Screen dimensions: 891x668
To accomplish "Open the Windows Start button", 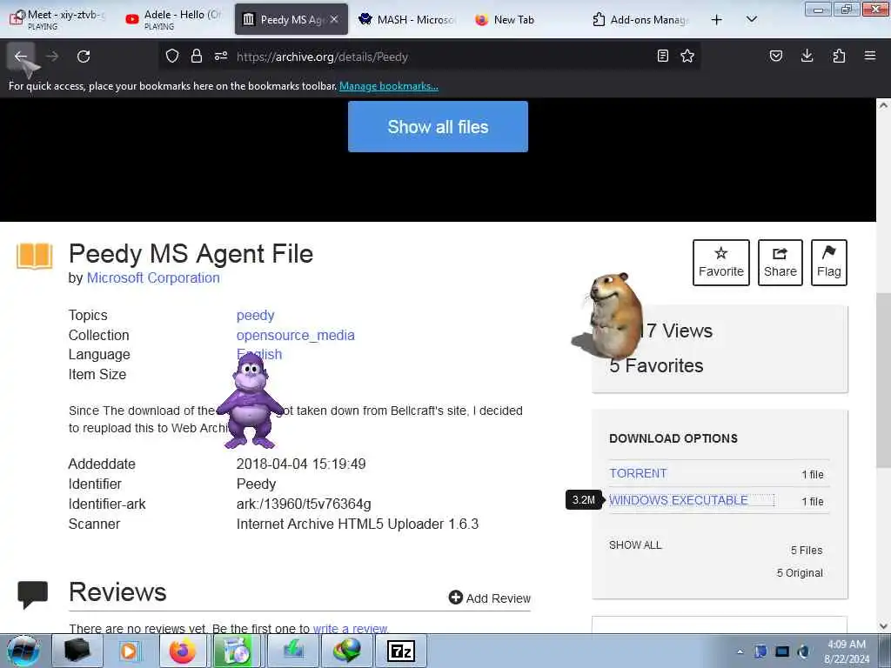I will (x=23, y=651).
